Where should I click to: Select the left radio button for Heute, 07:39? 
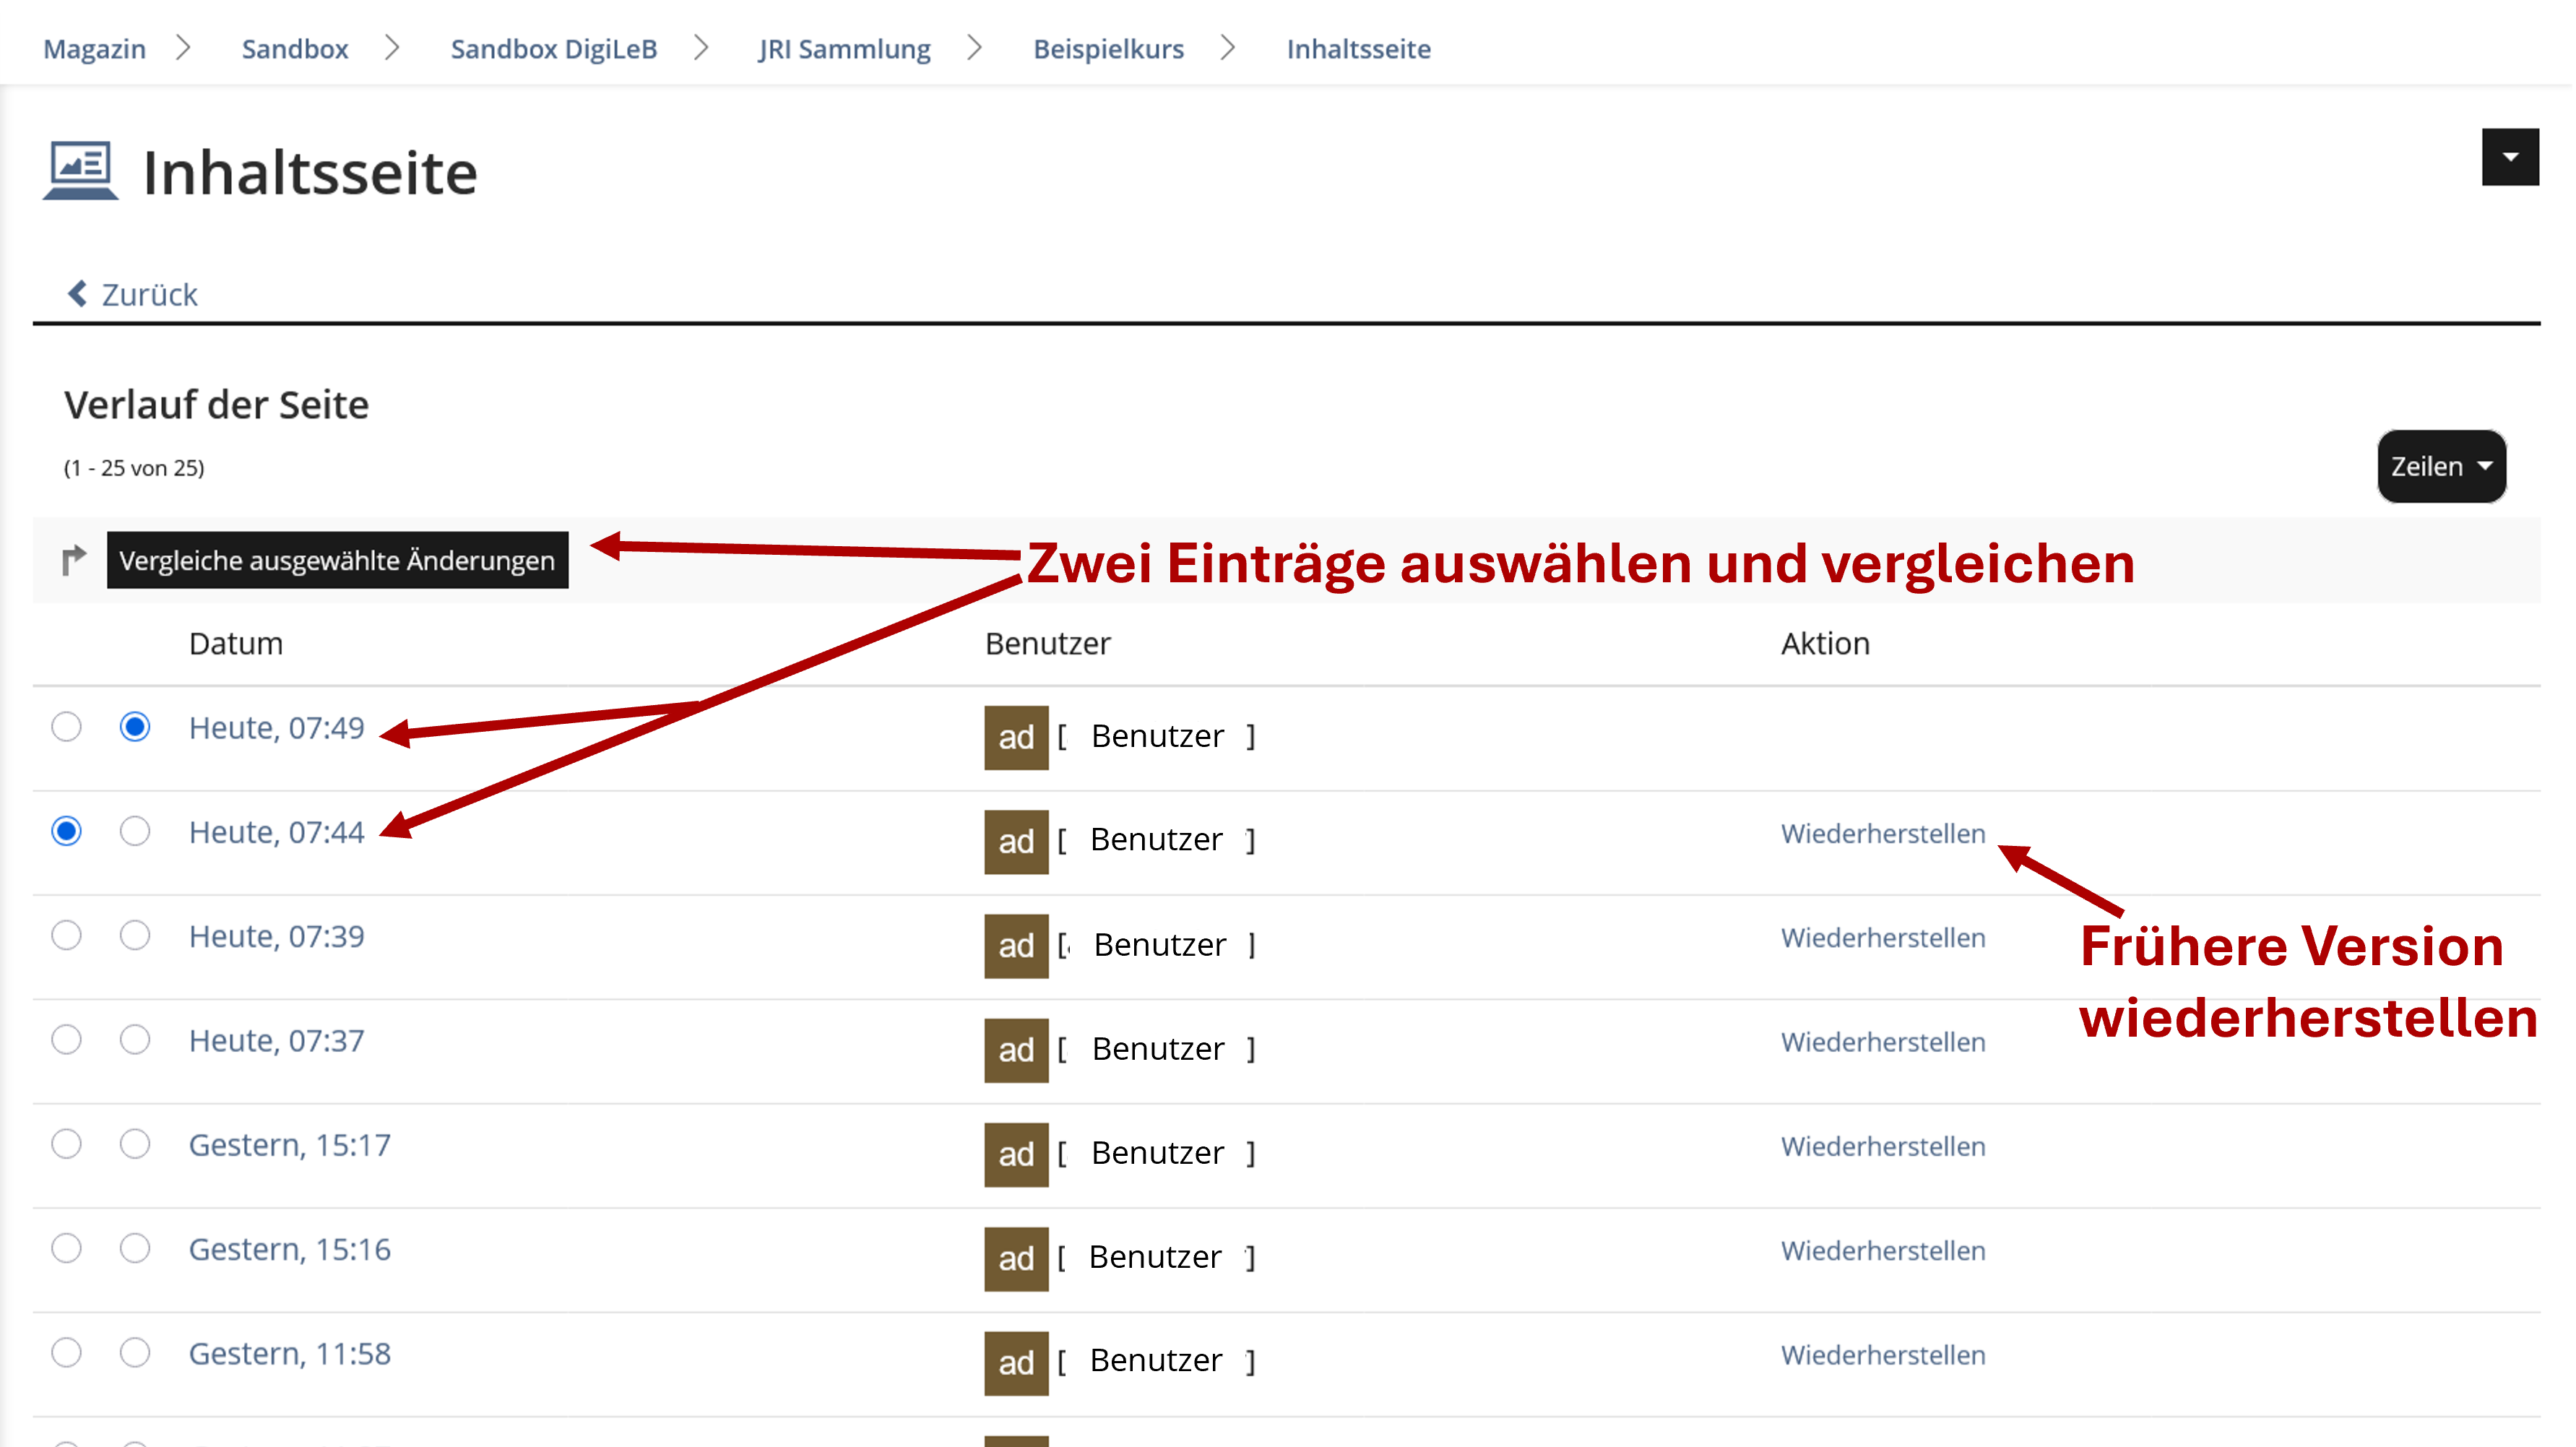[x=66, y=935]
